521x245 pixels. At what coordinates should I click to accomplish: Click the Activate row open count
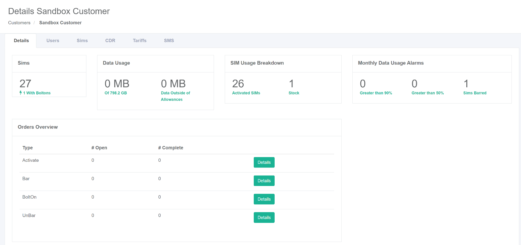[93, 160]
